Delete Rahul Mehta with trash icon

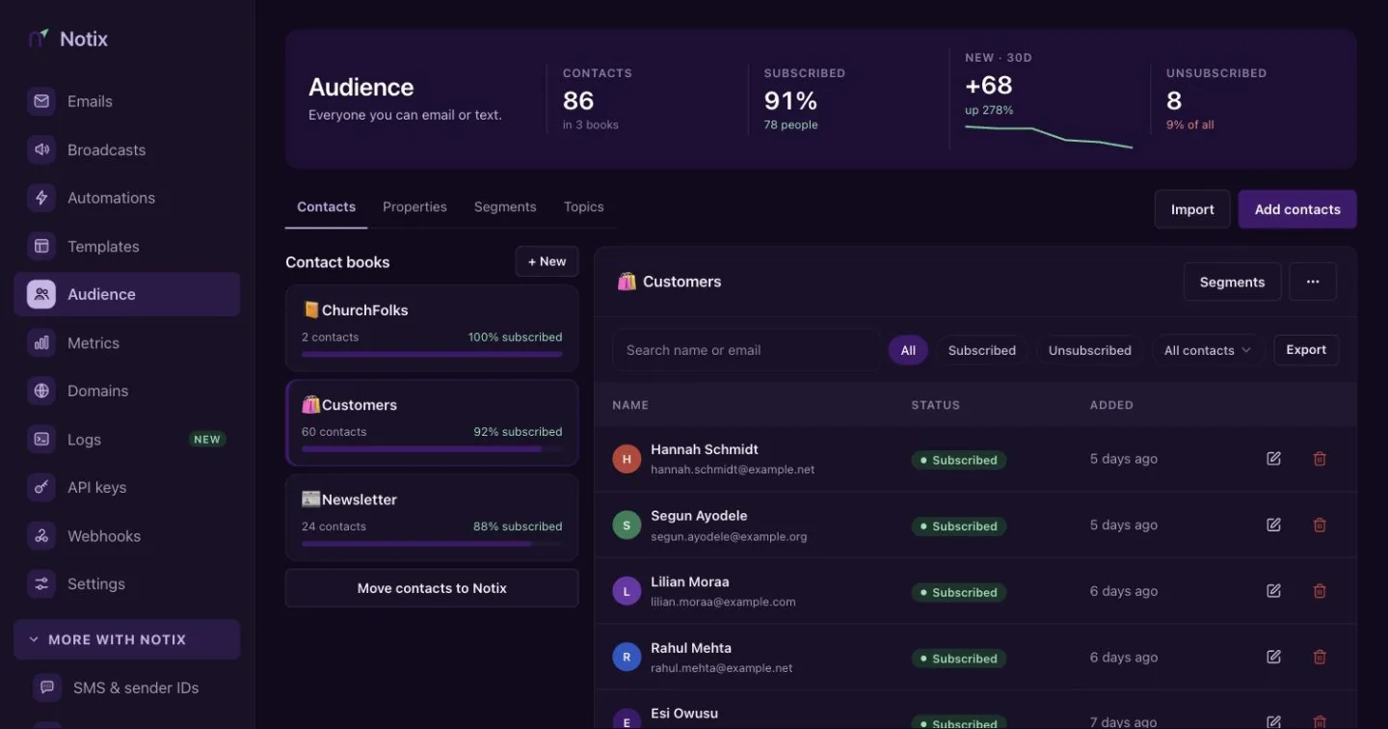1320,657
